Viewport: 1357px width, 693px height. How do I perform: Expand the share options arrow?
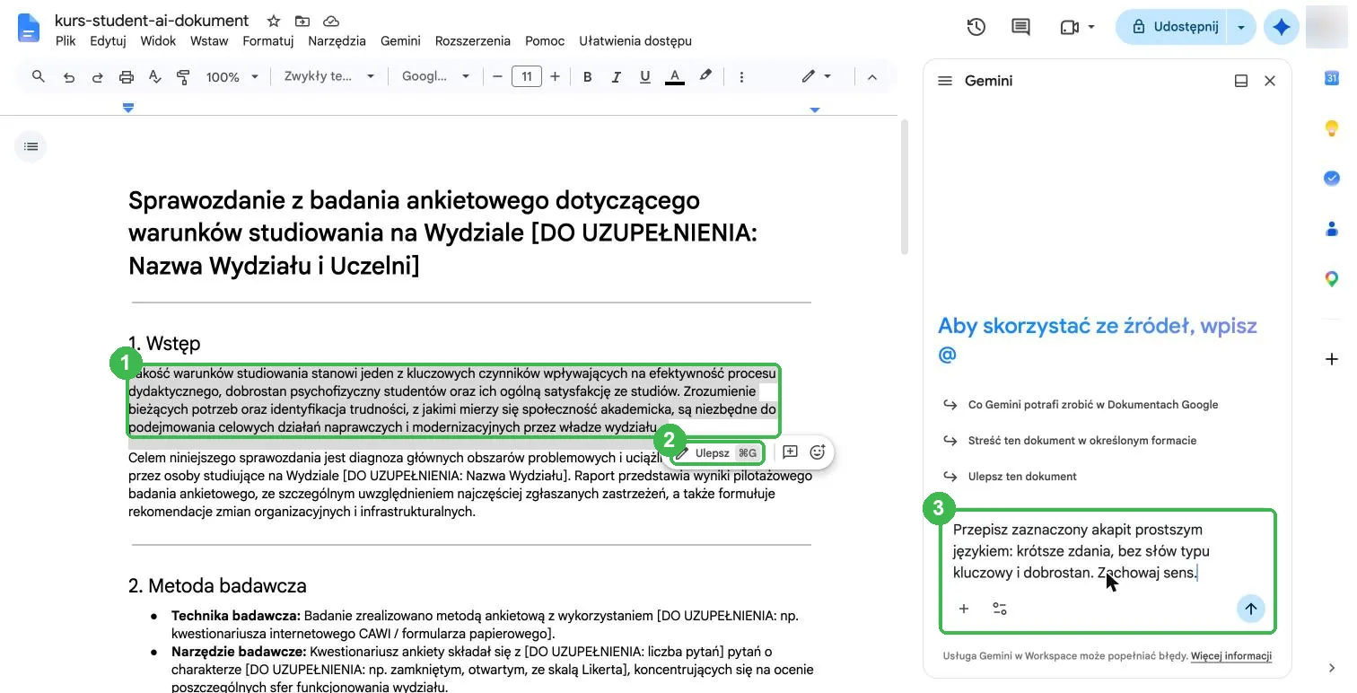coord(1241,27)
